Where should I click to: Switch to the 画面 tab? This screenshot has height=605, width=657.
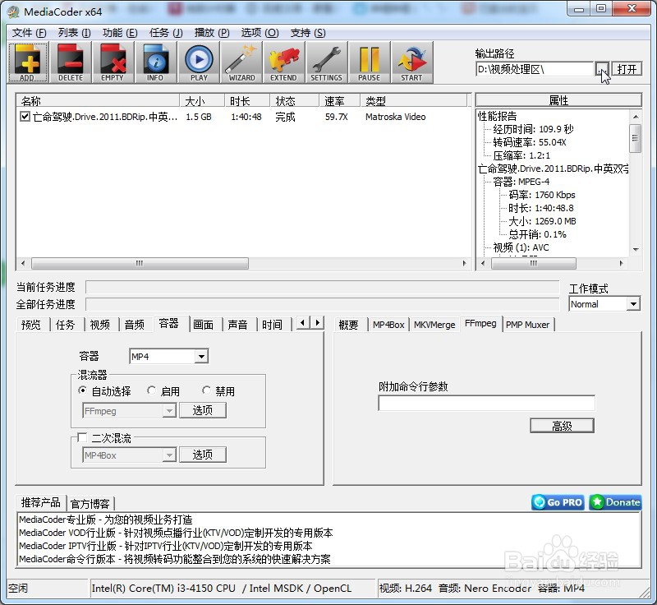coord(203,325)
